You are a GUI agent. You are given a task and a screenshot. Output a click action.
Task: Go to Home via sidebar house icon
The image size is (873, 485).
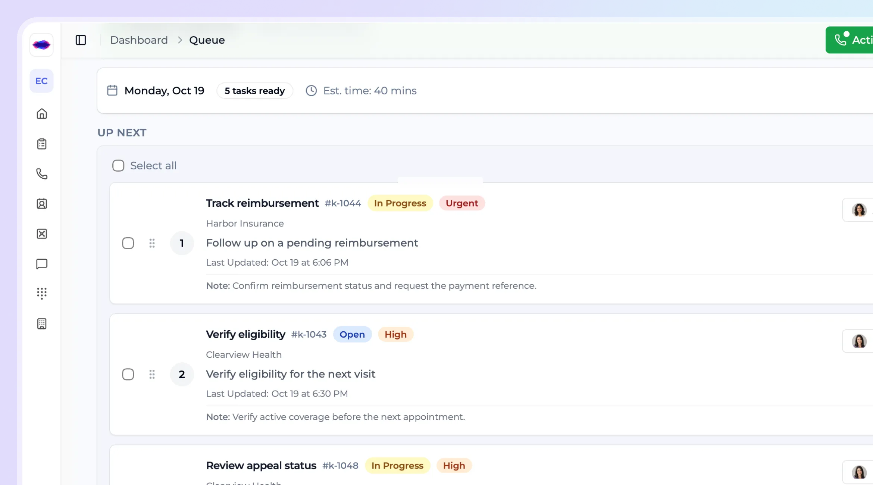pos(42,114)
